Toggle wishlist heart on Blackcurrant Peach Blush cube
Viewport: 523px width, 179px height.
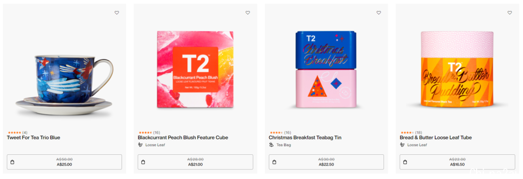(247, 13)
